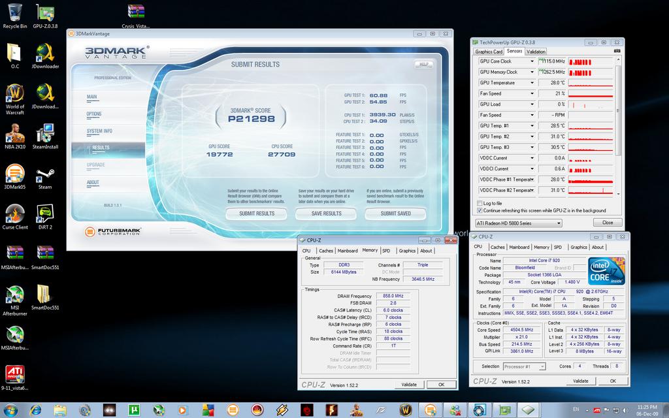Open the SmartDoc551 folder icon
This screenshot has width=669, height=418.
click(45, 297)
